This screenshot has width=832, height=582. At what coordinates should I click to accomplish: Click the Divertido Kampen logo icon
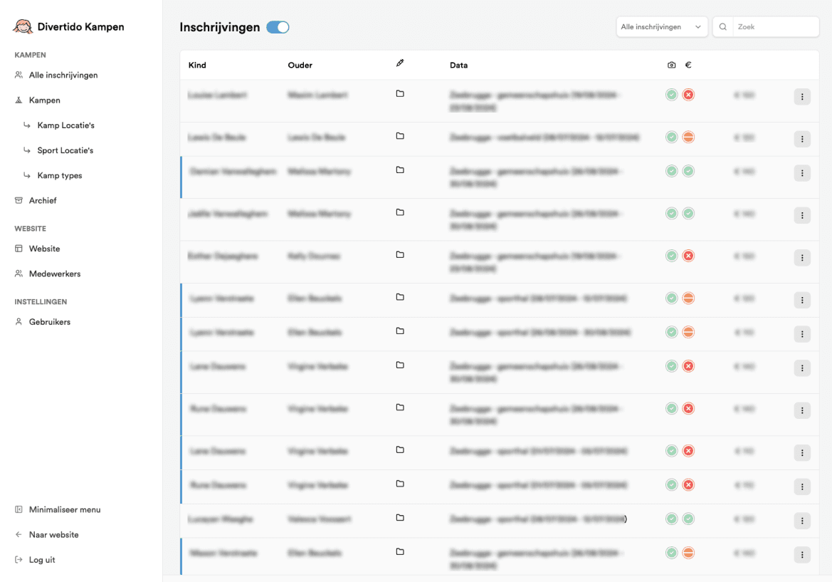[23, 27]
